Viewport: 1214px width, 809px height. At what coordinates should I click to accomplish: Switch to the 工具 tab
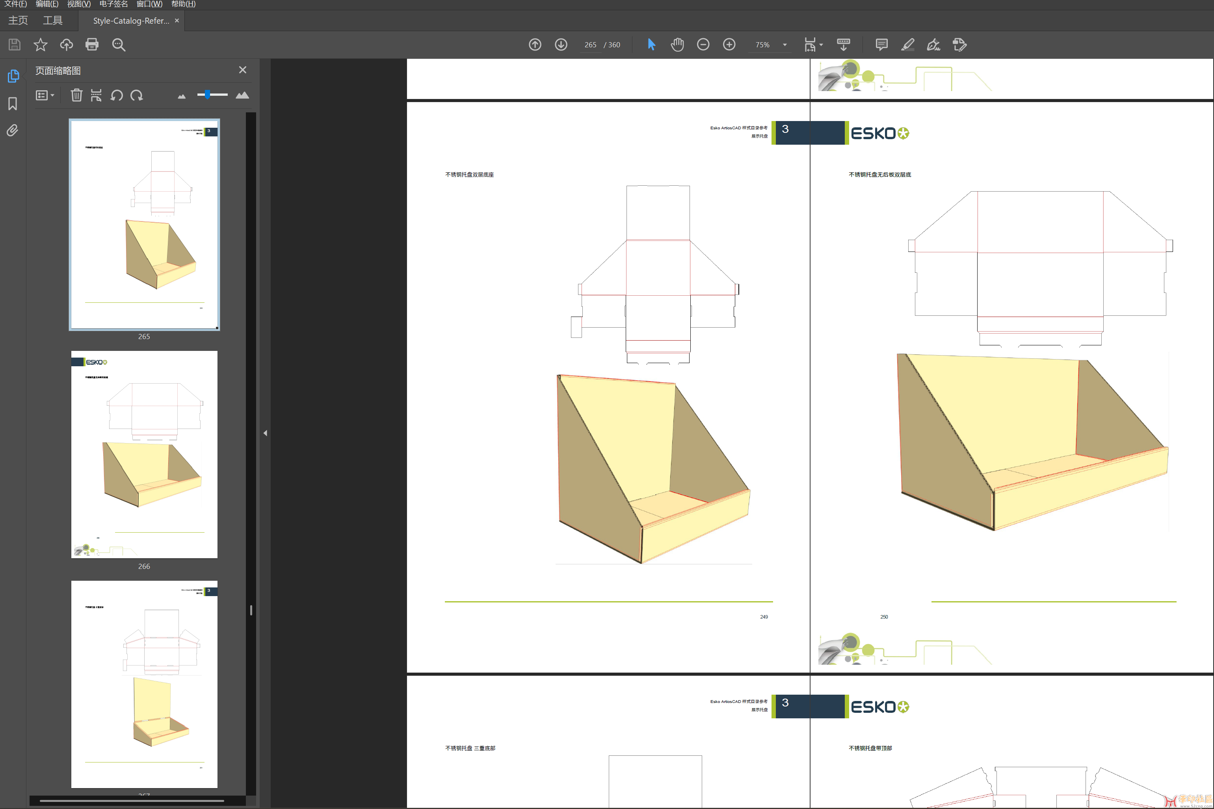click(x=52, y=21)
